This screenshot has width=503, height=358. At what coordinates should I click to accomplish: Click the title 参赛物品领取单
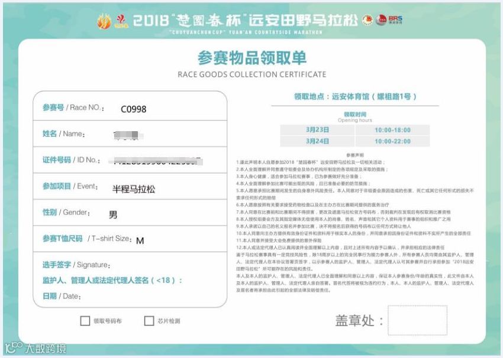pyautogui.click(x=252, y=58)
